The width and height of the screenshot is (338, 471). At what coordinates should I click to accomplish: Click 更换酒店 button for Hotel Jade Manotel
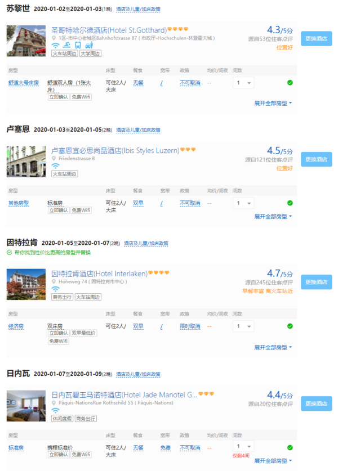point(317,403)
